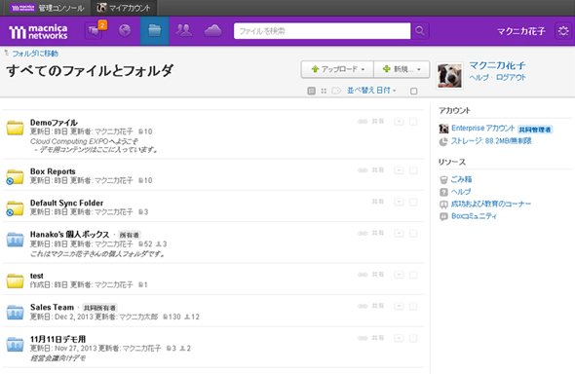The image size is (575, 374).
Task: Click the search magnifier button
Action: [420, 31]
